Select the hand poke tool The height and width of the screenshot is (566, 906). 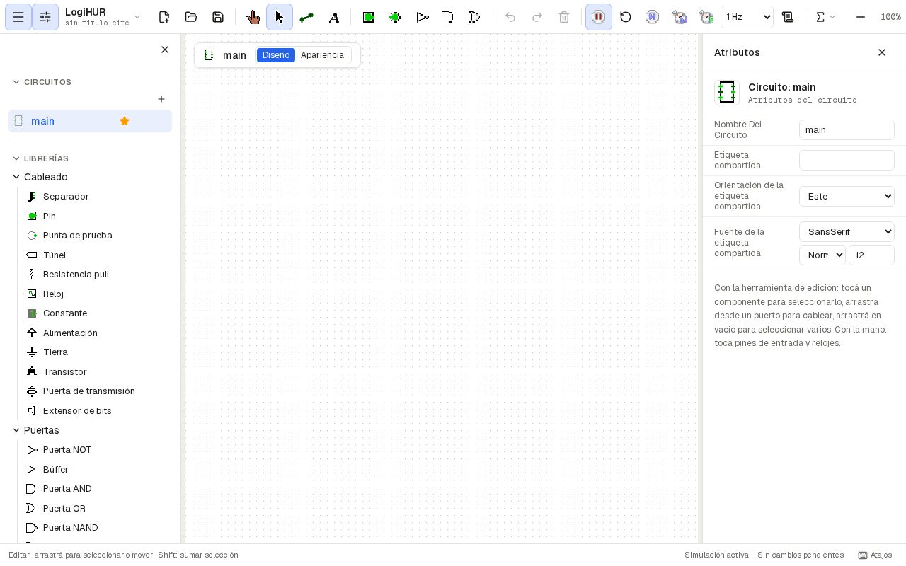click(x=253, y=17)
